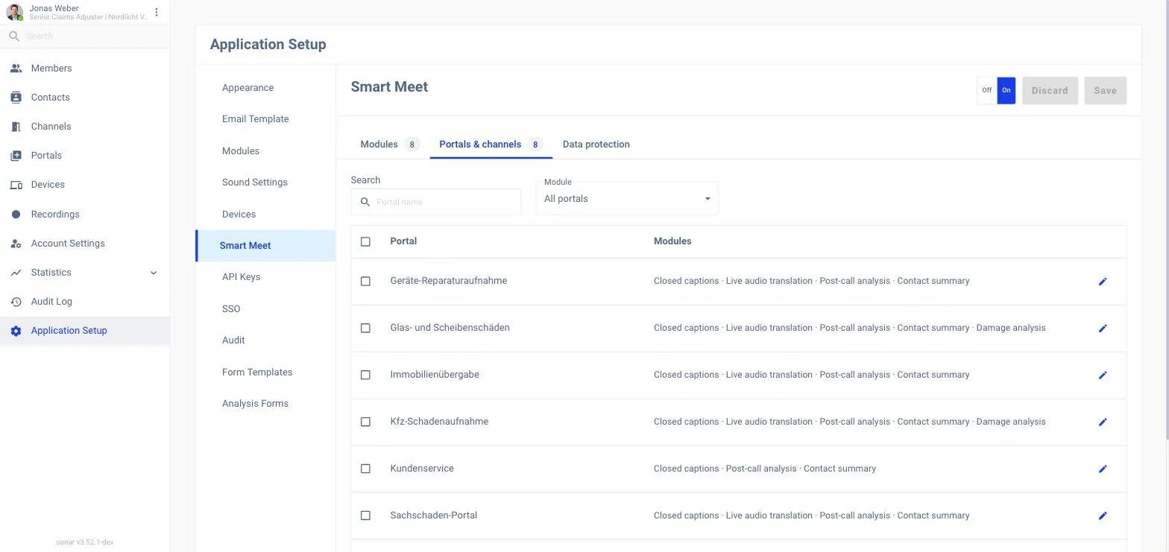The image size is (1169, 552).
Task: Open the Devices sidebar icon
Action: click(16, 185)
